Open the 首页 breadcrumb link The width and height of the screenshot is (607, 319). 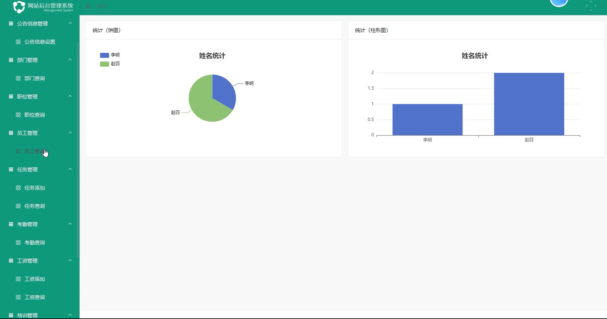pyautogui.click(x=102, y=6)
